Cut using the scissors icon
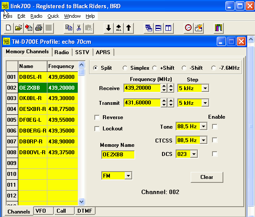Image resolution: width=255 pixels, height=217 pixels. tap(79, 28)
